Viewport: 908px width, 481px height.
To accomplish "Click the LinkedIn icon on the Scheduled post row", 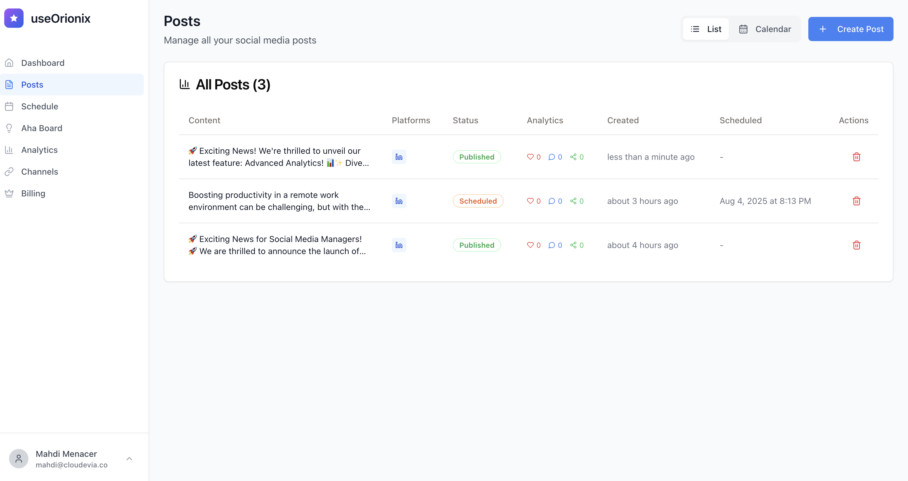I will 399,201.
